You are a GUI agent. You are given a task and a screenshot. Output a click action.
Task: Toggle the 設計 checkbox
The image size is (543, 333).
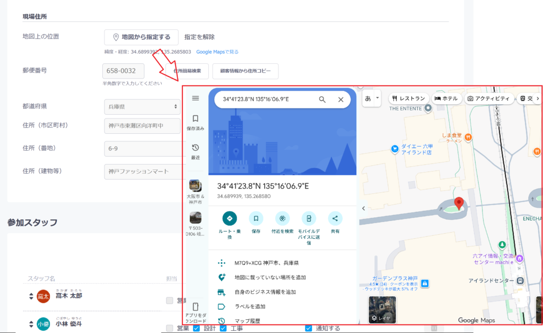(196, 328)
